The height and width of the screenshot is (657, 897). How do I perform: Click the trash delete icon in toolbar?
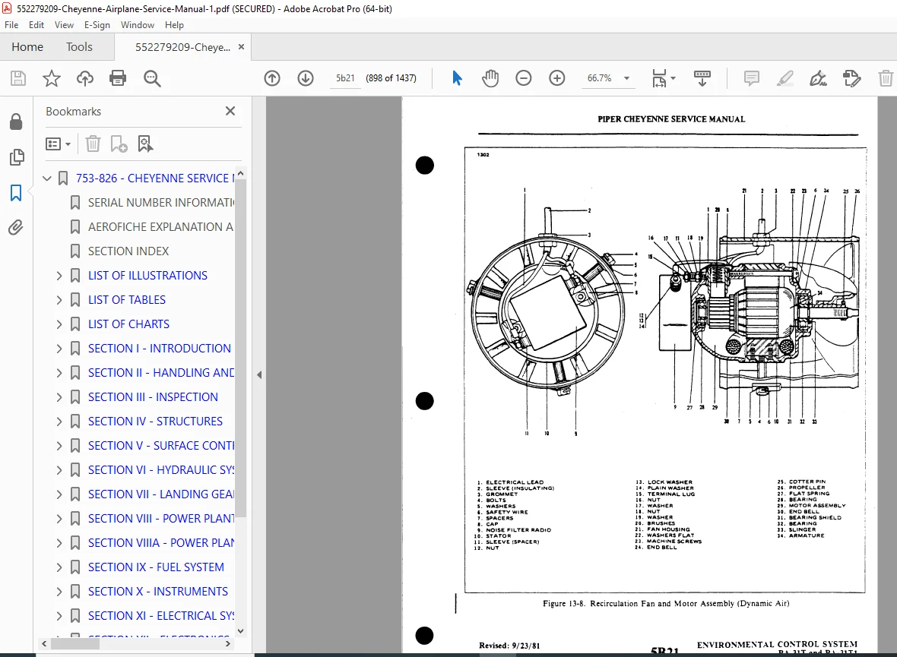pos(886,78)
